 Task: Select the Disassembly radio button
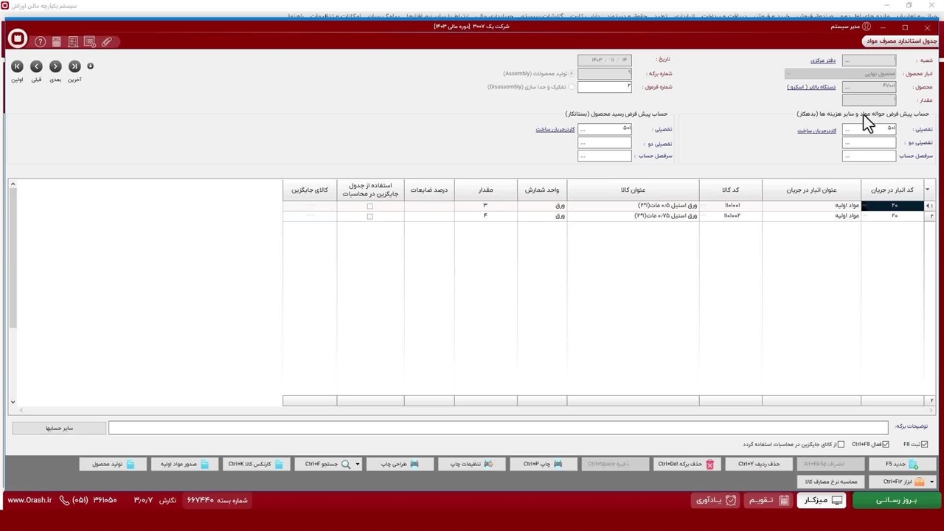point(572,87)
